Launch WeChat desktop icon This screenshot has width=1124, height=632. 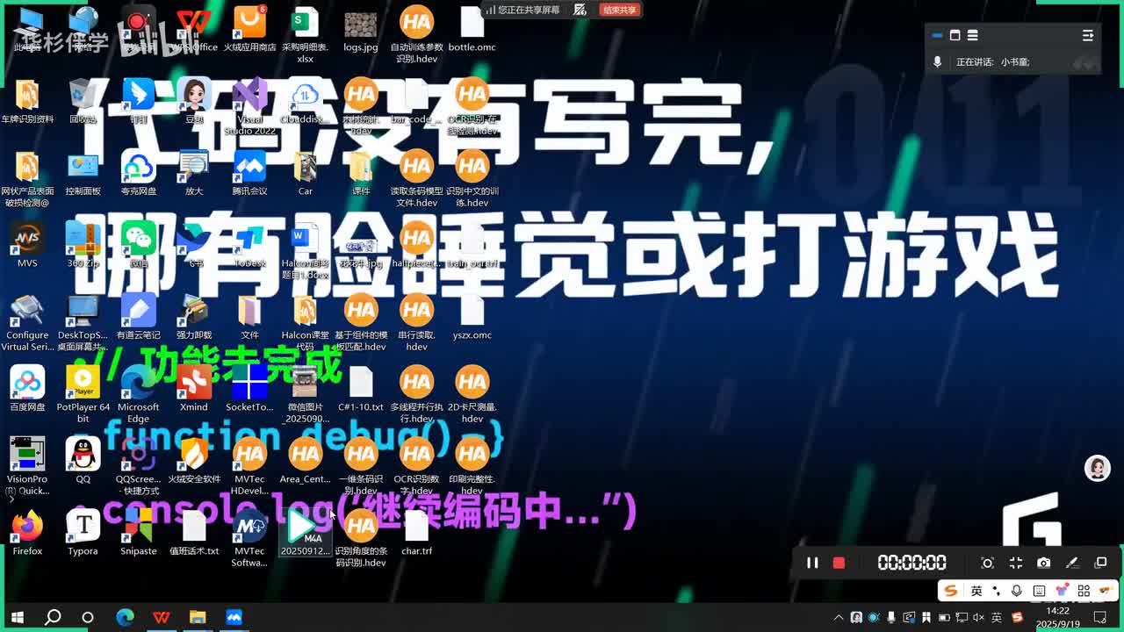[139, 246]
